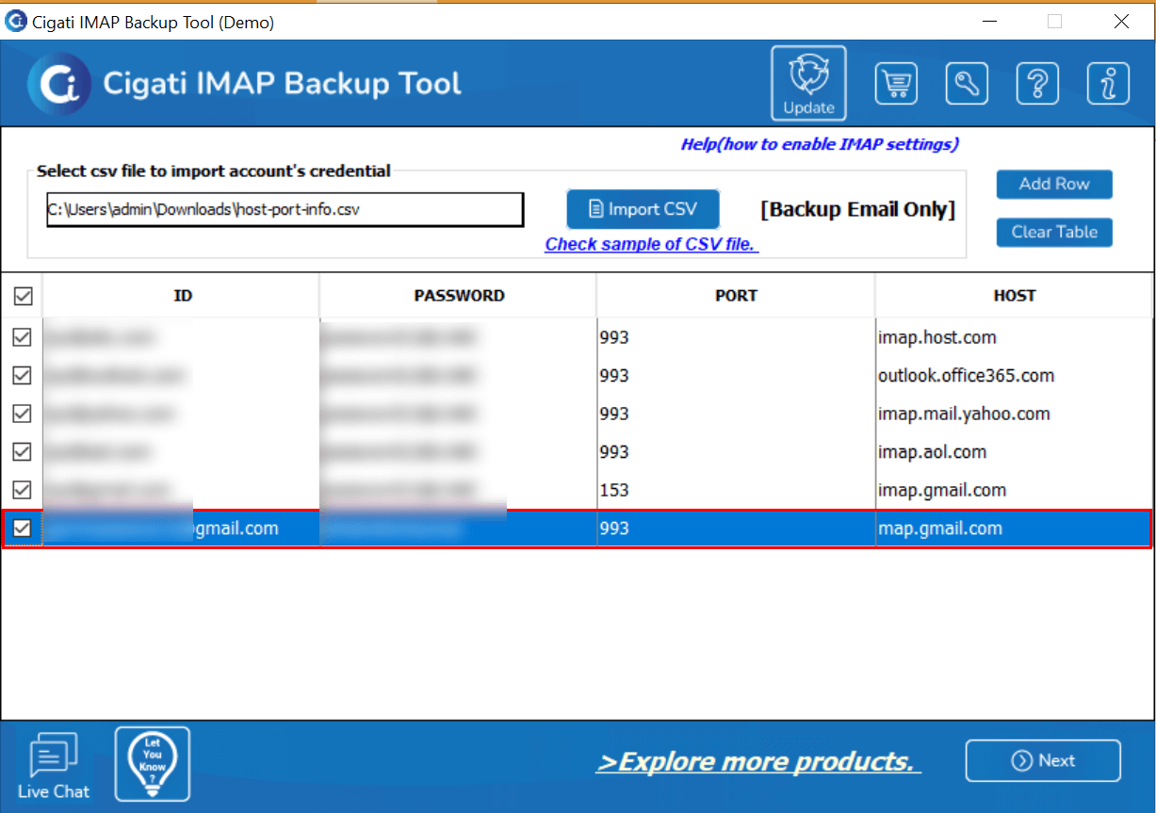
Task: Click the HOST column header
Action: coord(1014,296)
